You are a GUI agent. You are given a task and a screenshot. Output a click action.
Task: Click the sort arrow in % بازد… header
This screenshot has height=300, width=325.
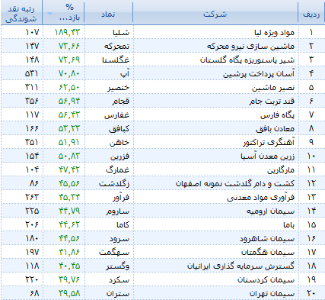(x=49, y=14)
